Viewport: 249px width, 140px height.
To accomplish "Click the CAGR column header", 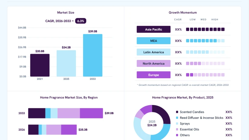I will (178, 19).
